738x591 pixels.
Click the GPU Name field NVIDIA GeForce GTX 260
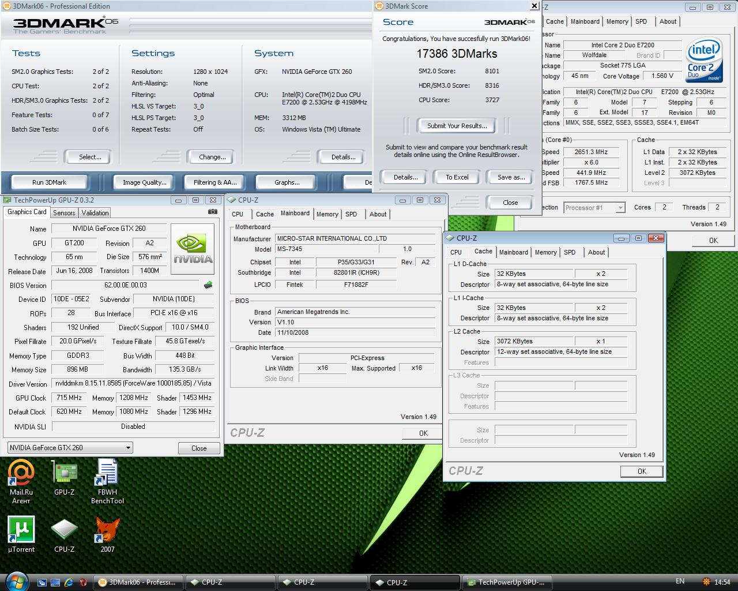pos(109,229)
